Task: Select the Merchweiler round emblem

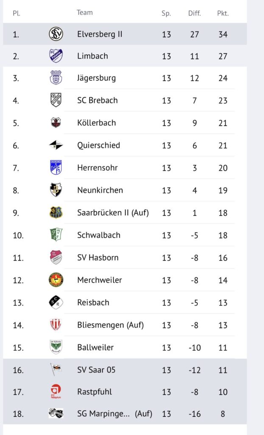Action: click(56, 280)
